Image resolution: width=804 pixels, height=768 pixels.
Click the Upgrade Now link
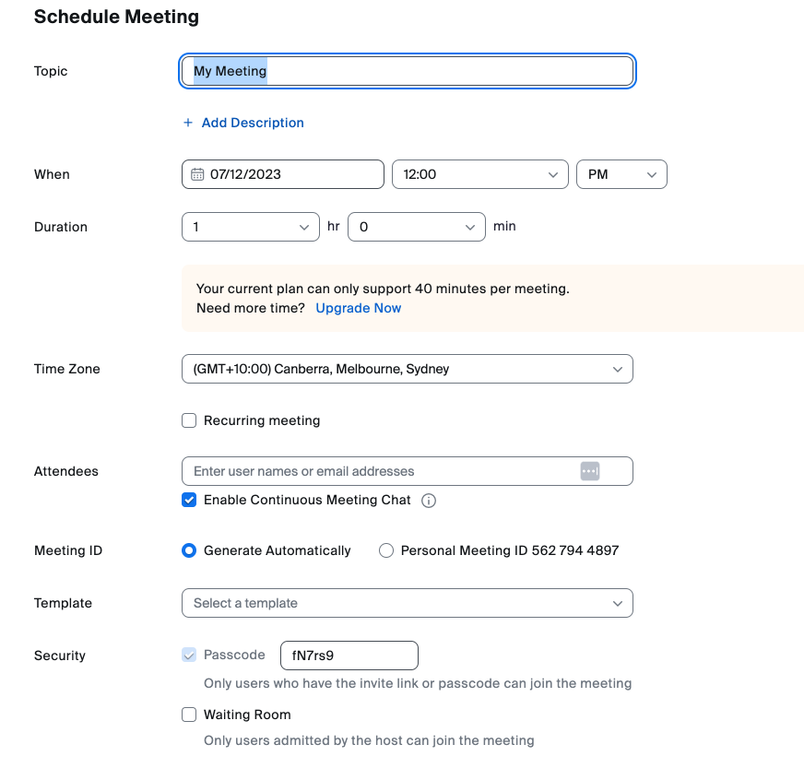click(x=359, y=308)
